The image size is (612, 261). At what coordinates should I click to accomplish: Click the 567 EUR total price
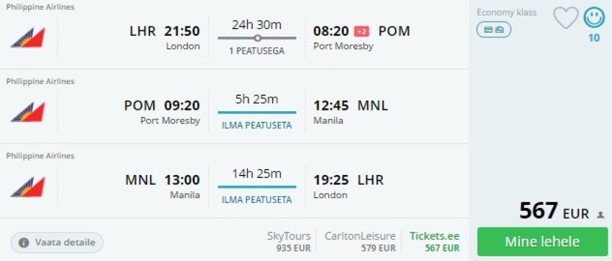click(554, 211)
